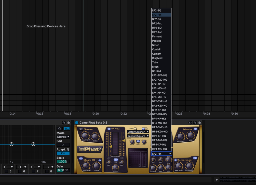Open EQ Mode Stereo dropdown
Screen dimensions: 256x185
pyautogui.click(x=63, y=137)
